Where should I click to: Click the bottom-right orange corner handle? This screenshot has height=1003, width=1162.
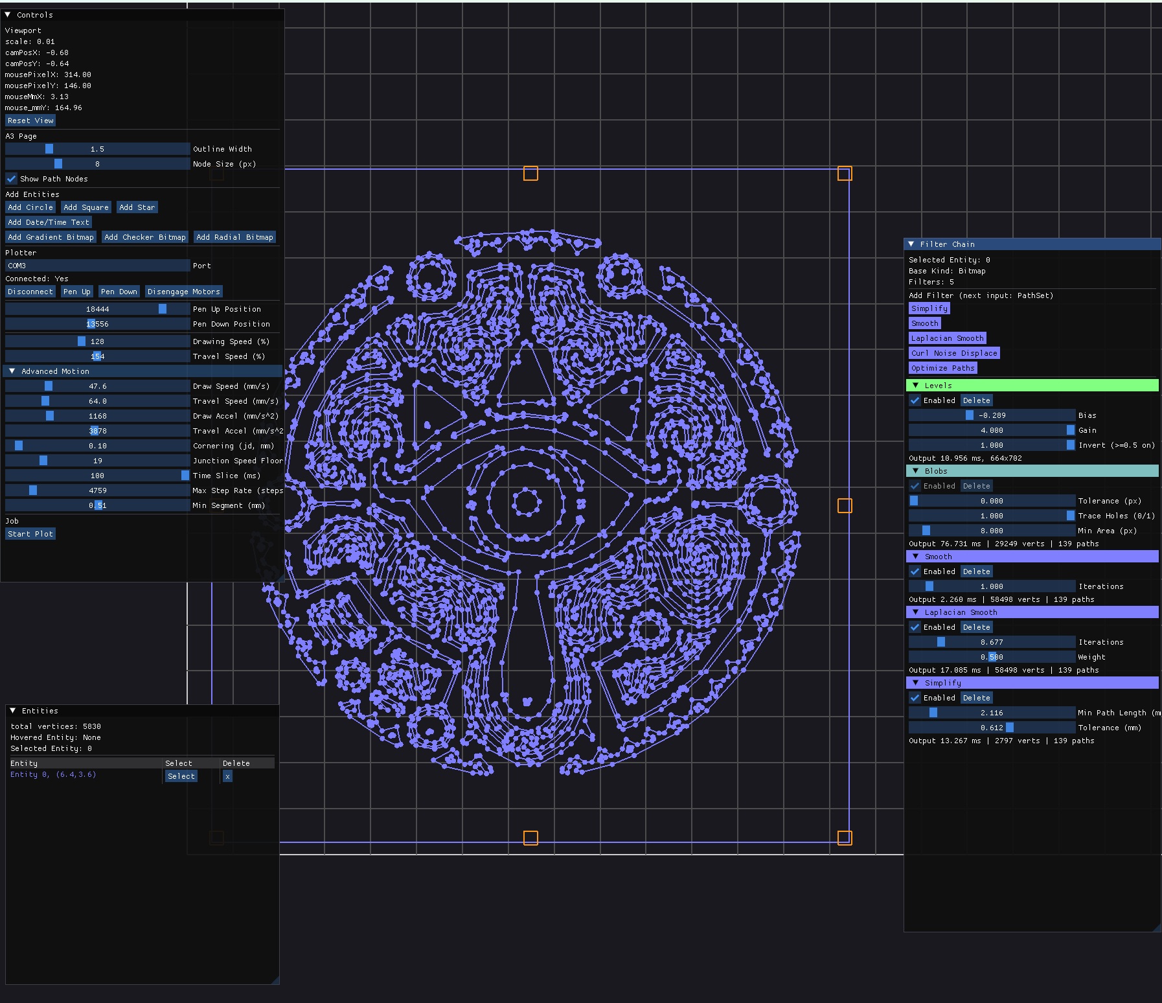845,838
